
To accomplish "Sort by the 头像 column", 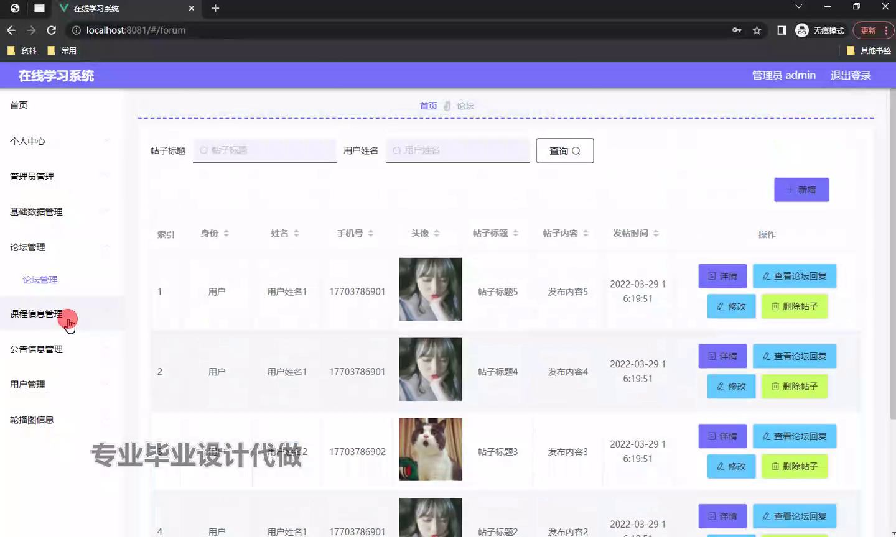I will click(437, 233).
